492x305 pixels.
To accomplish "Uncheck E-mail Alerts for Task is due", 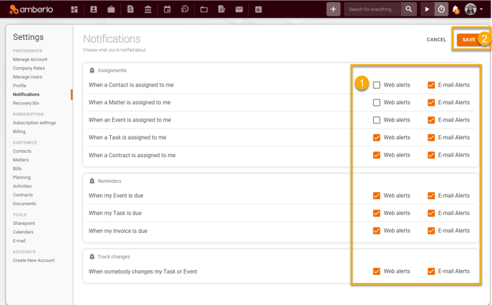I will click(431, 213).
